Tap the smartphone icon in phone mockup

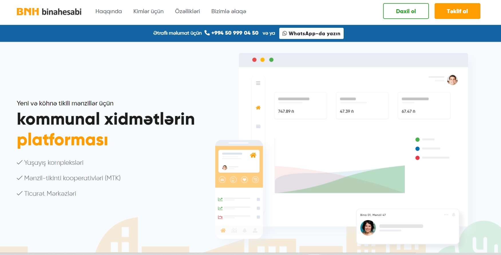point(233,180)
